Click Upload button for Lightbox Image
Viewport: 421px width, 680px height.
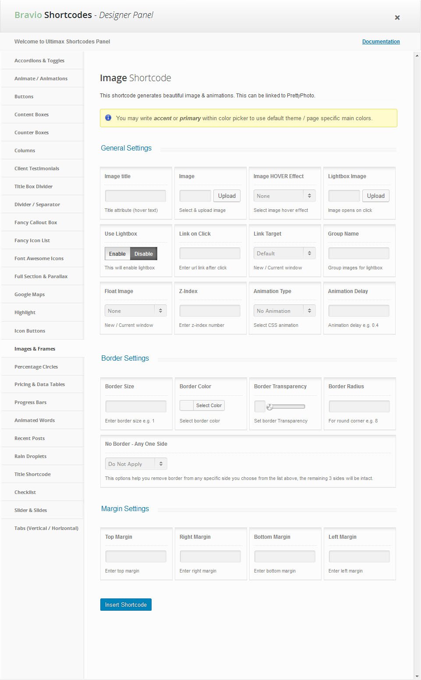(x=376, y=196)
